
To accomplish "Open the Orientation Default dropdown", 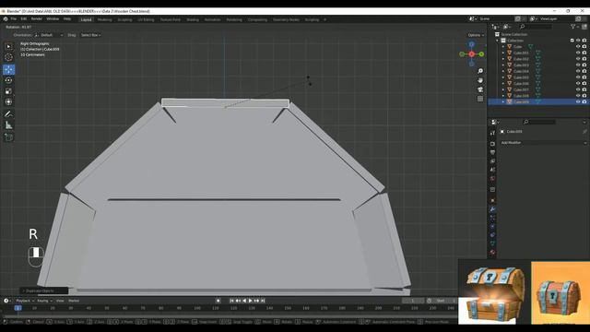I will coord(49,35).
